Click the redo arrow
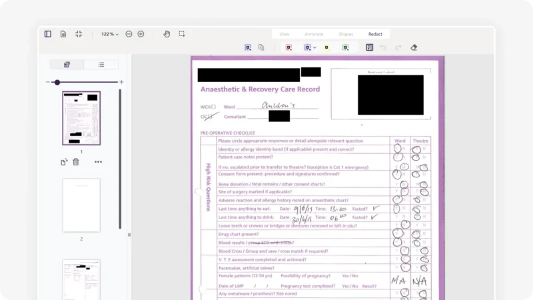Viewport: 533px width, 300px height. pos(398,47)
